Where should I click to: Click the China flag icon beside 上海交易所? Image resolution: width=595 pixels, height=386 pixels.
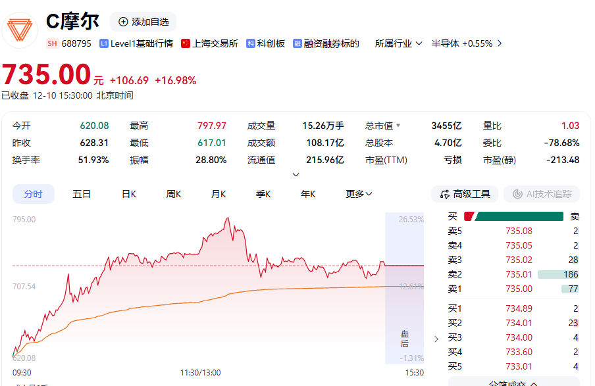click(x=185, y=43)
